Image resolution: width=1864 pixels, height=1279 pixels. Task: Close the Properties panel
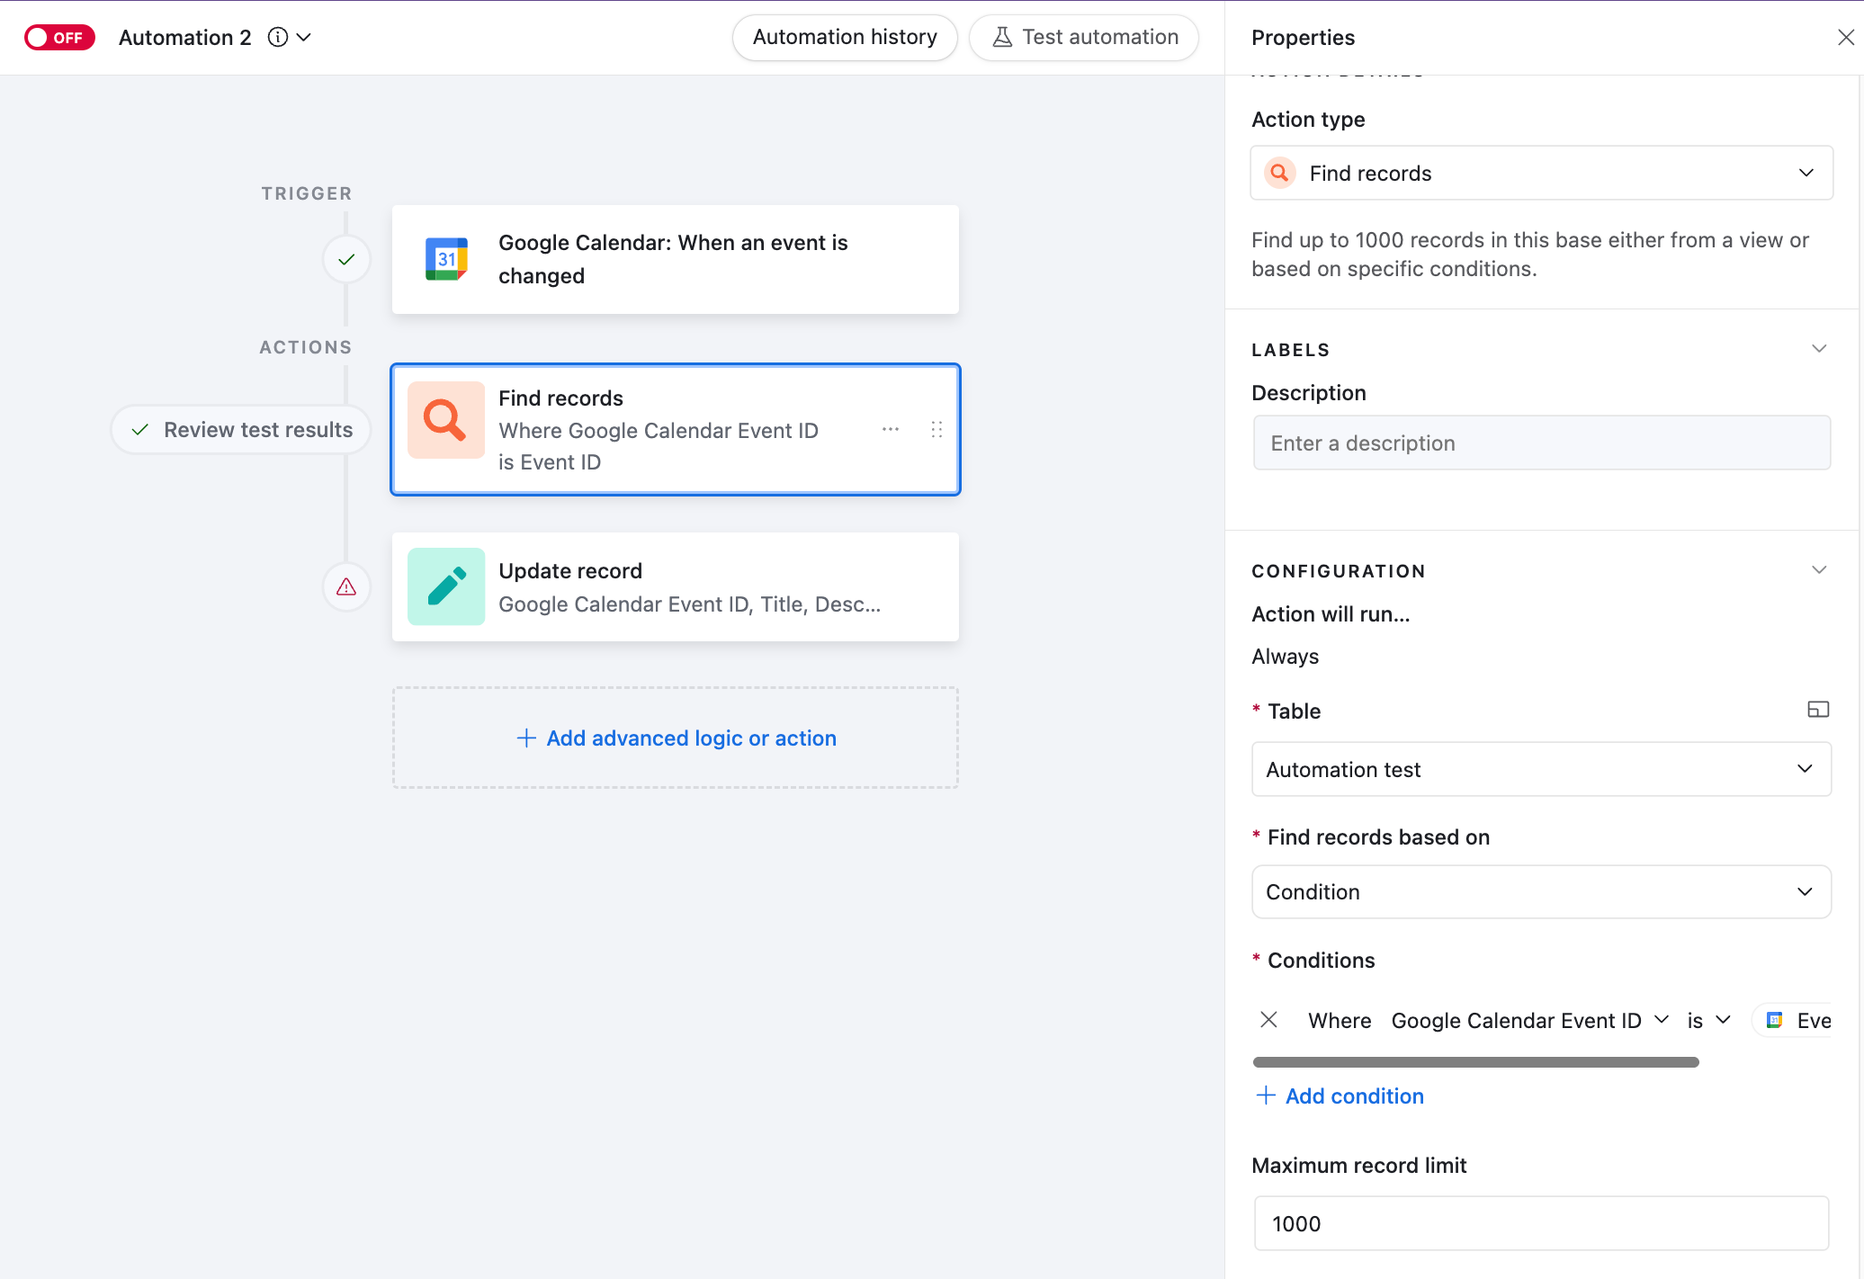click(x=1846, y=37)
